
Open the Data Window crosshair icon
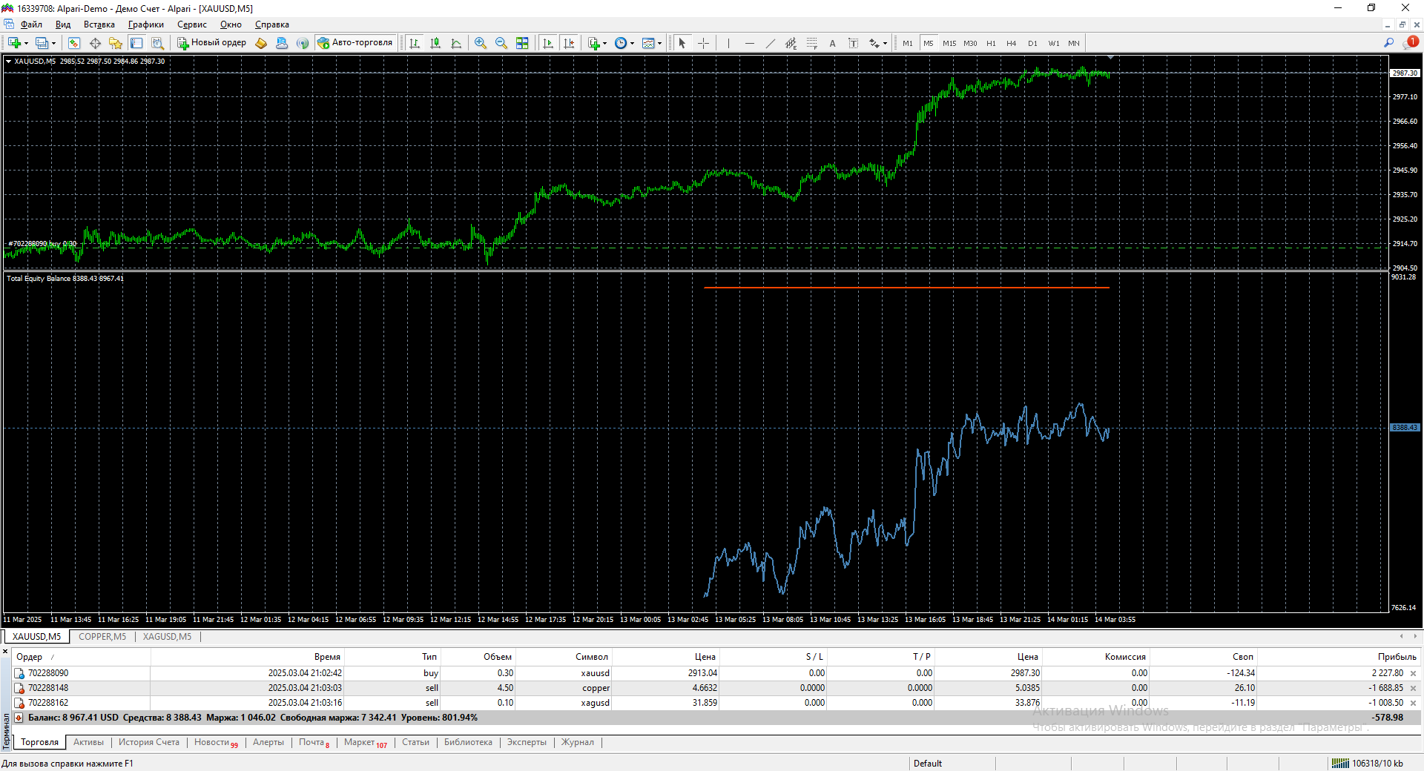(x=95, y=43)
